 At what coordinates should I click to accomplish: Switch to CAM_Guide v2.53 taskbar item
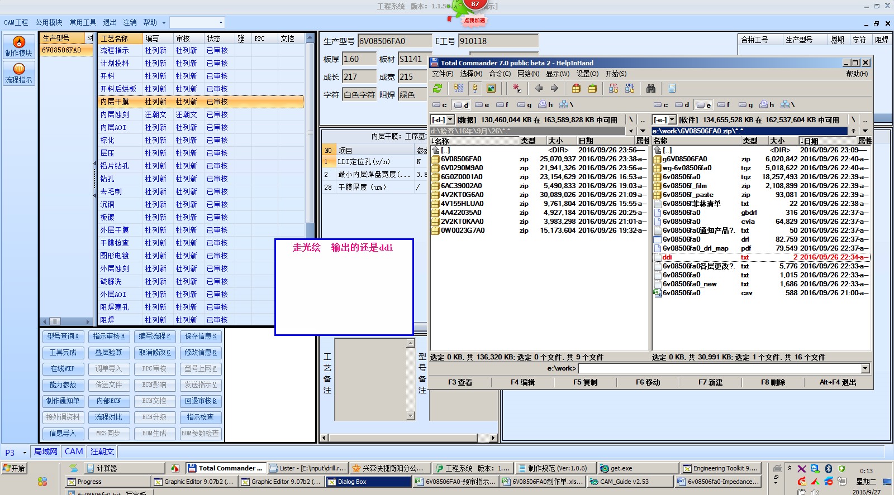coord(630,482)
